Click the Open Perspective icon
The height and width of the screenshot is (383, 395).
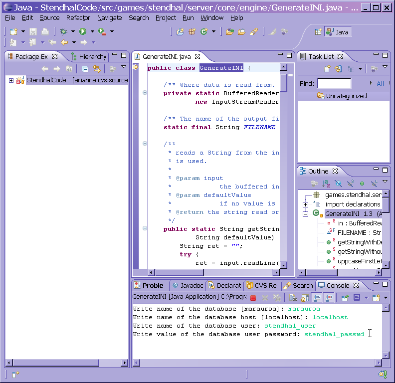318,31
